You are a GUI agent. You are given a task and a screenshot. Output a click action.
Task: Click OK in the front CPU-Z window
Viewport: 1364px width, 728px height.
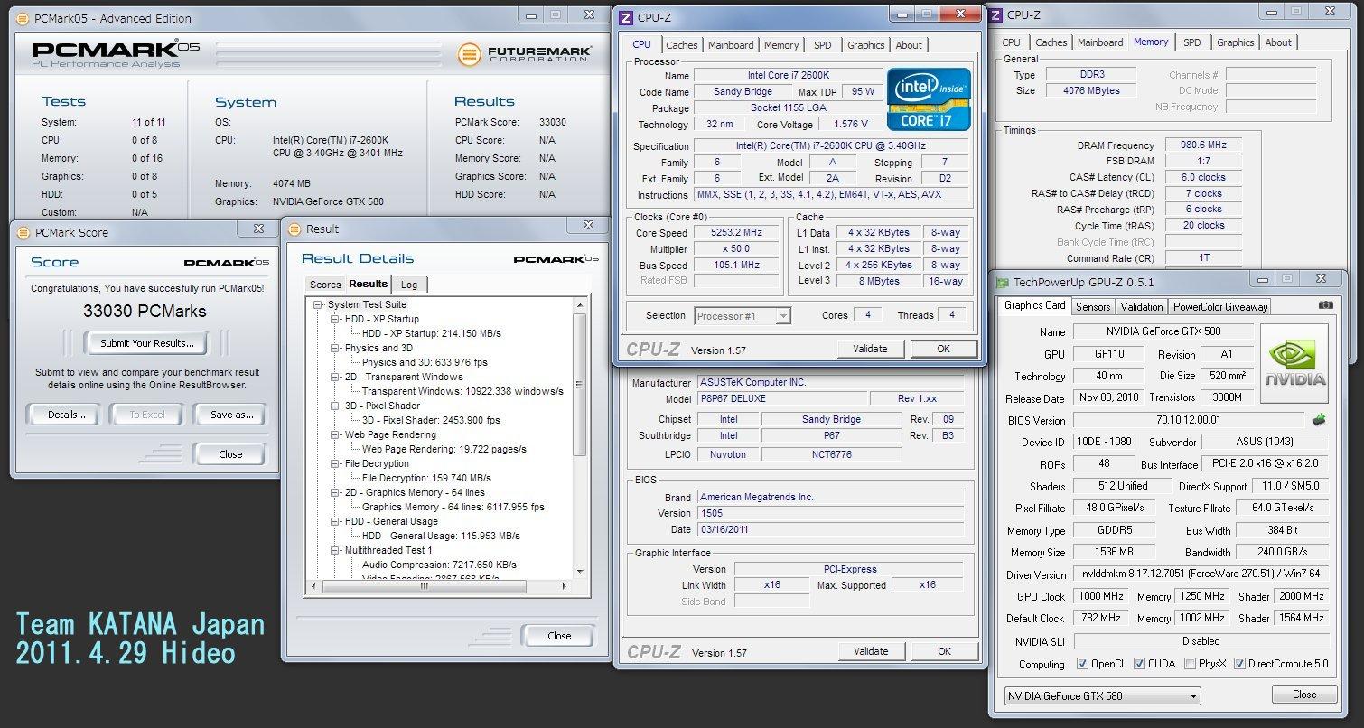943,349
